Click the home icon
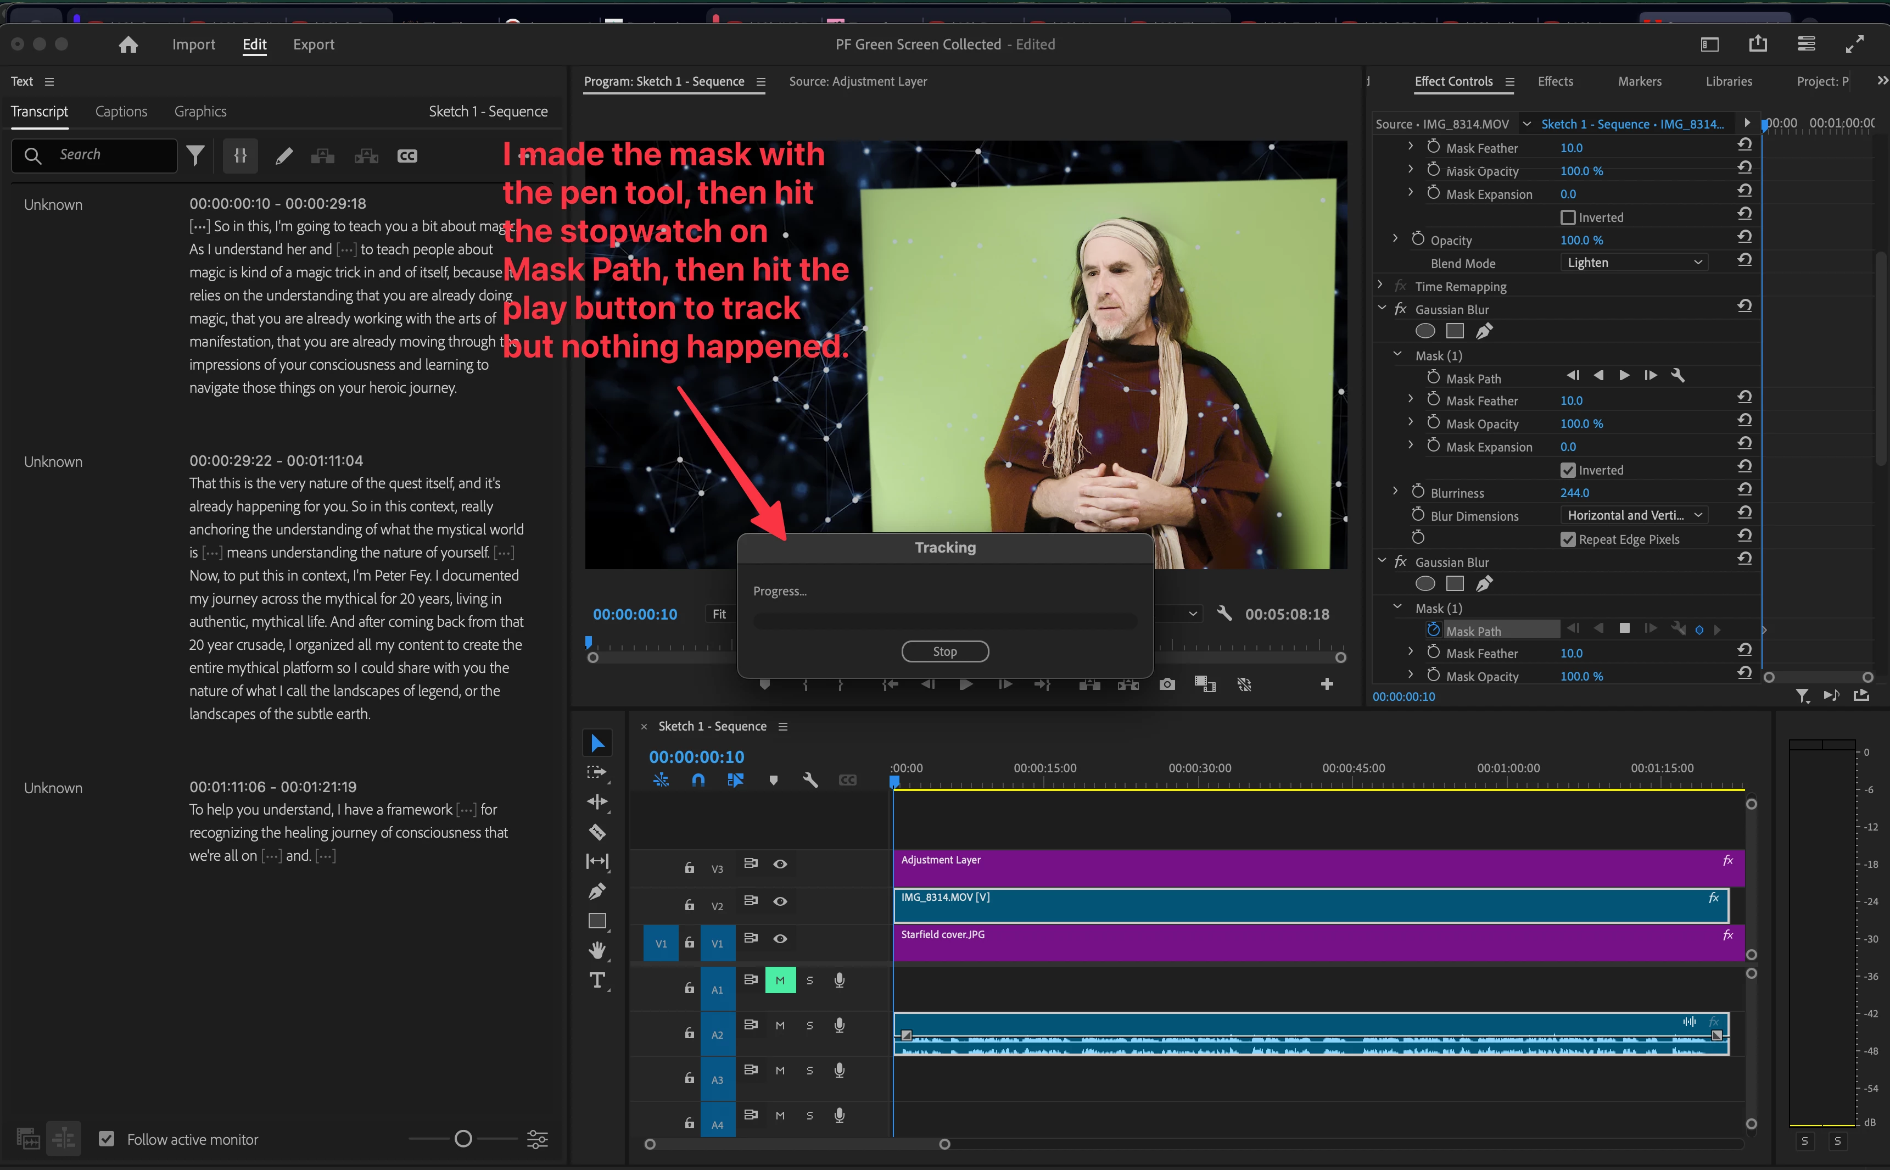 (128, 45)
